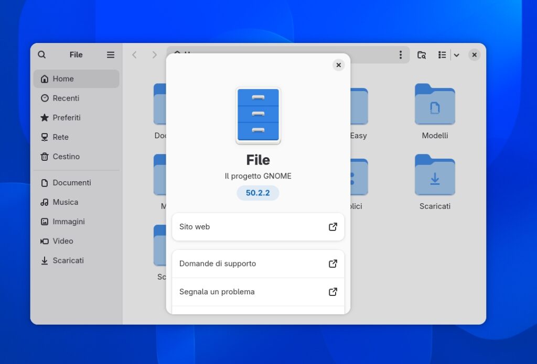This screenshot has width=537, height=364.
Task: Open Musica in the sidebar
Action: click(77, 202)
